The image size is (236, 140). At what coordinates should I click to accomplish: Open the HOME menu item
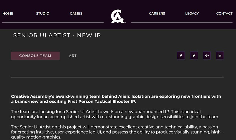coord(8,14)
